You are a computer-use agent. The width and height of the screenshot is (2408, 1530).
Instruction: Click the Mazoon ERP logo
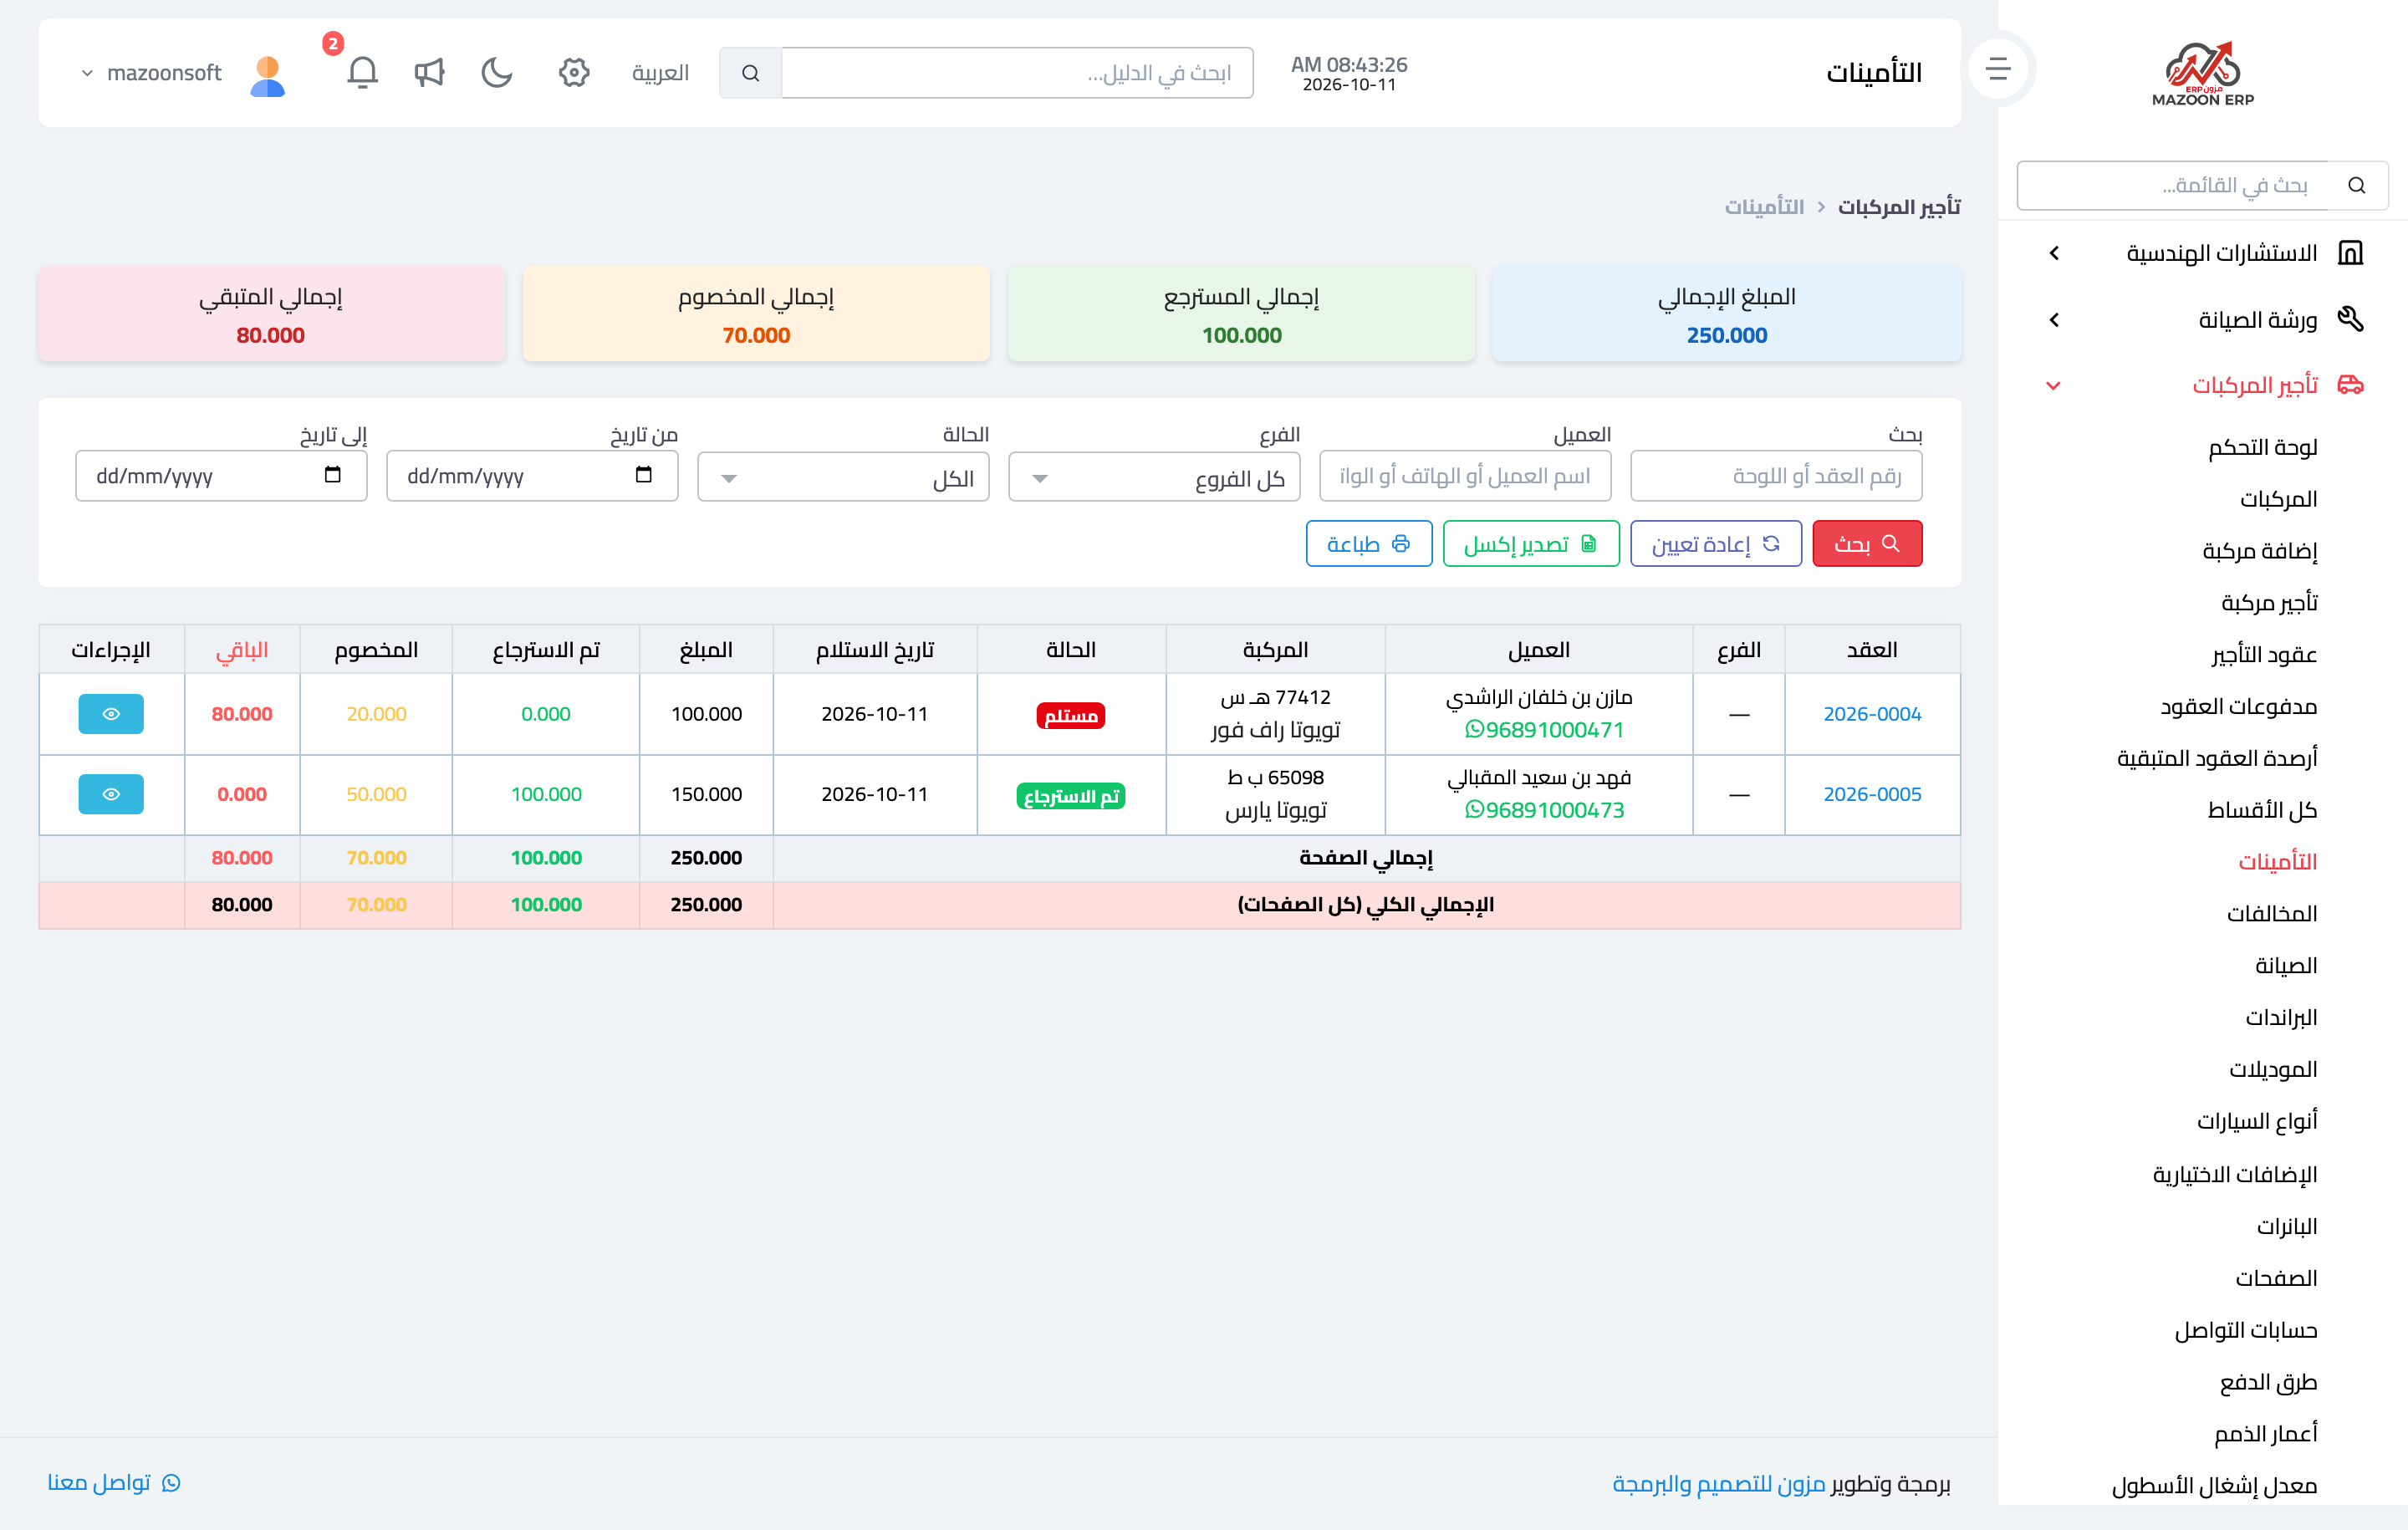coord(2203,73)
